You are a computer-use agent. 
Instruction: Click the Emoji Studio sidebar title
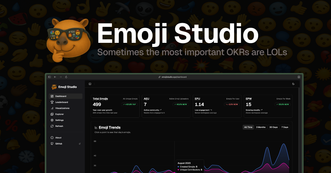[68, 87]
